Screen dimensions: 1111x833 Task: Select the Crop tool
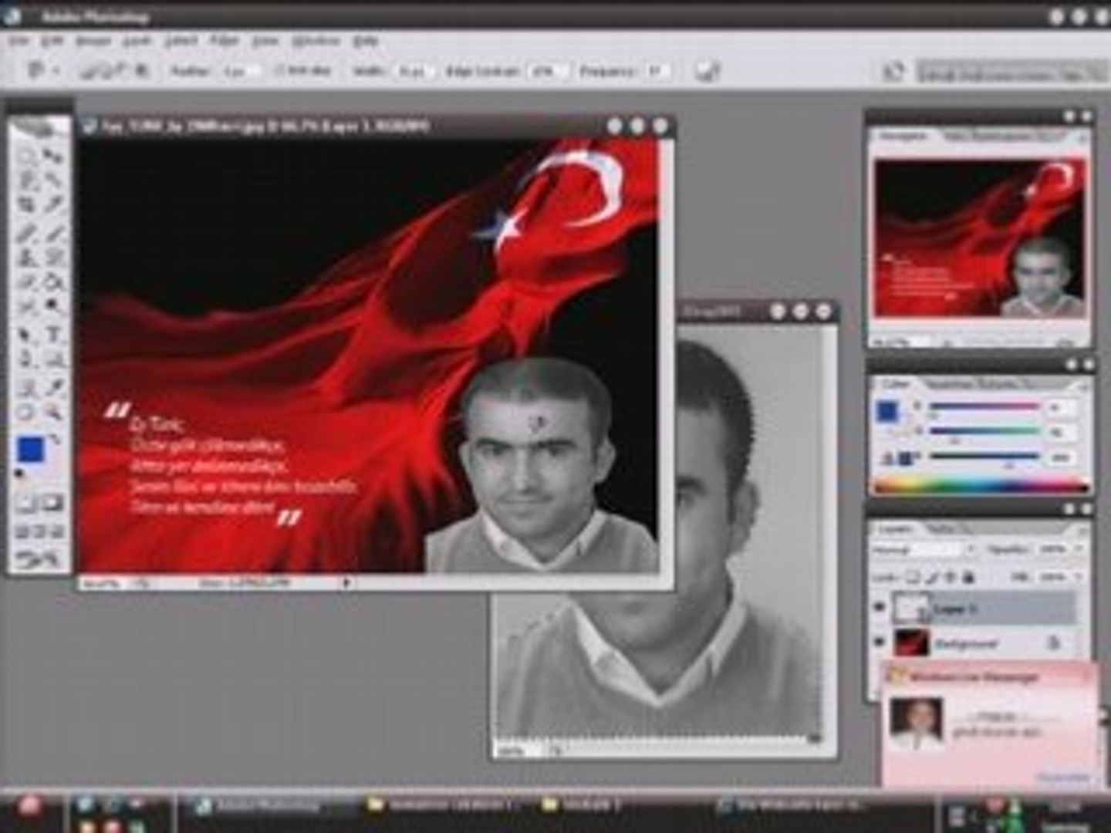click(26, 205)
